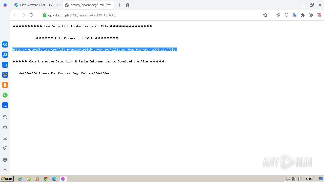
Task: Open the music player sidebar icon
Action: [5, 55]
